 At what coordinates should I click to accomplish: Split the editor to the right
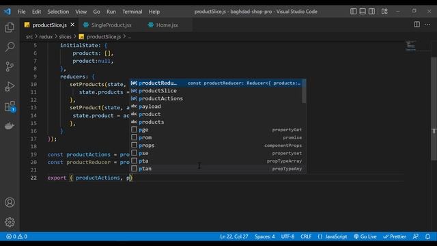pos(417,25)
